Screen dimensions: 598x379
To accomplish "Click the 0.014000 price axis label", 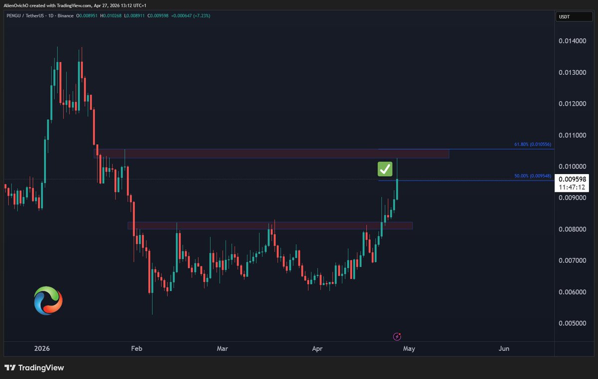I will (x=573, y=41).
